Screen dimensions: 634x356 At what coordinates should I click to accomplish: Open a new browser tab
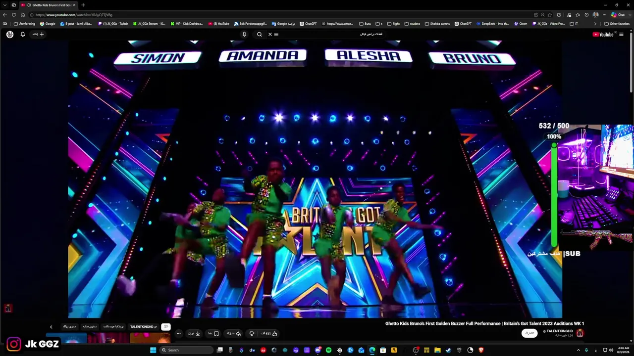click(83, 5)
